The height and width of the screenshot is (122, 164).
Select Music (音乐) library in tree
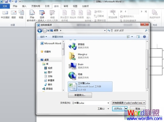click(x=48, y=85)
